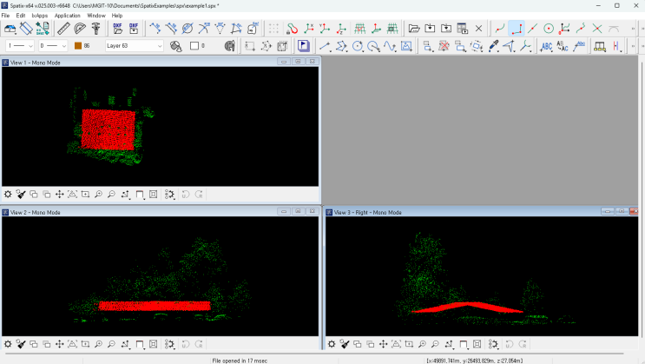This screenshot has height=364, width=645.
Task: Click the open DXF file icon
Action: pyautogui.click(x=118, y=29)
